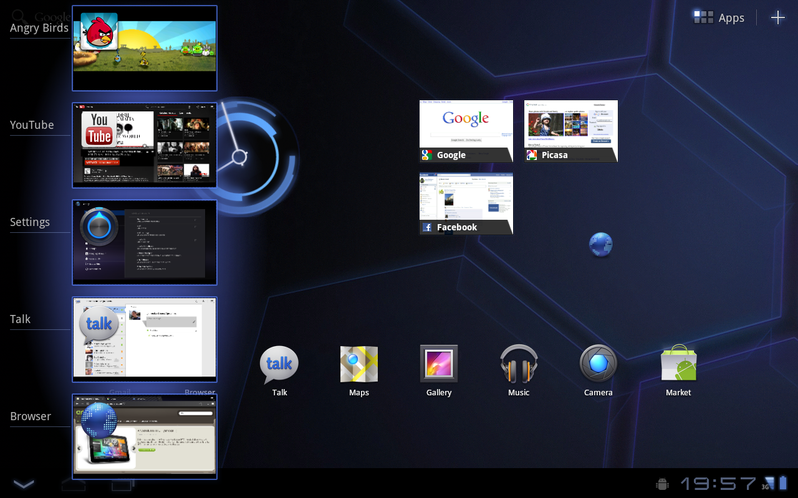Image resolution: width=798 pixels, height=498 pixels.
Task: Open the Facebook bookmark thumbnail
Action: (466, 204)
